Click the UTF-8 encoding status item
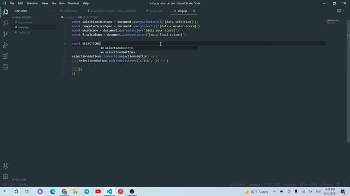The image size is (350, 196). tap(267, 185)
